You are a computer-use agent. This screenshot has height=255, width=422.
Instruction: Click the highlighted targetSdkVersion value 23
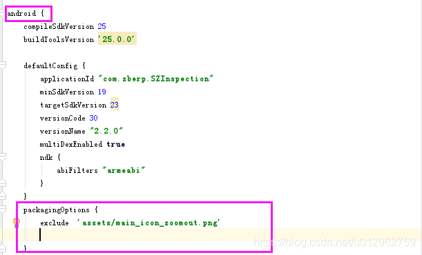(x=115, y=105)
